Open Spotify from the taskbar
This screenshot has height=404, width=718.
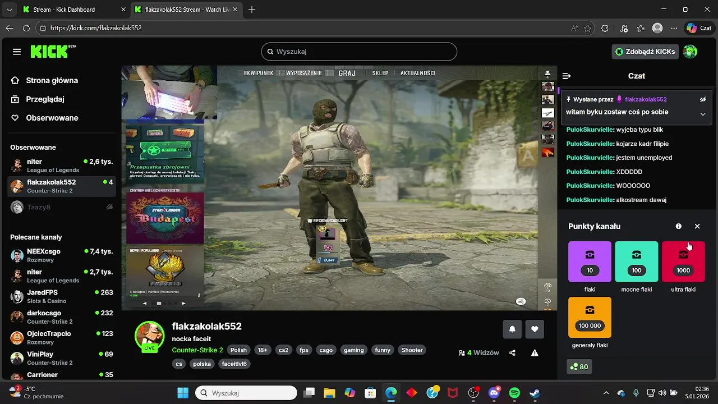pyautogui.click(x=514, y=393)
